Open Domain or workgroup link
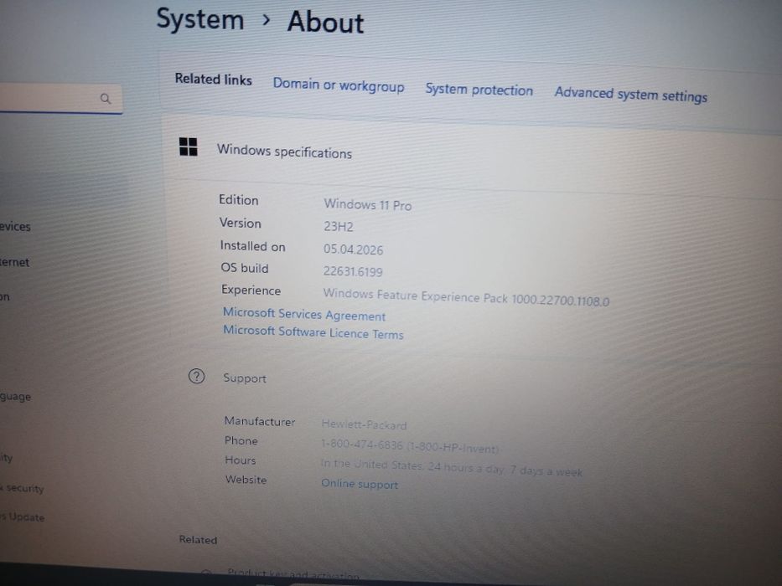This screenshot has height=586, width=782. (338, 85)
